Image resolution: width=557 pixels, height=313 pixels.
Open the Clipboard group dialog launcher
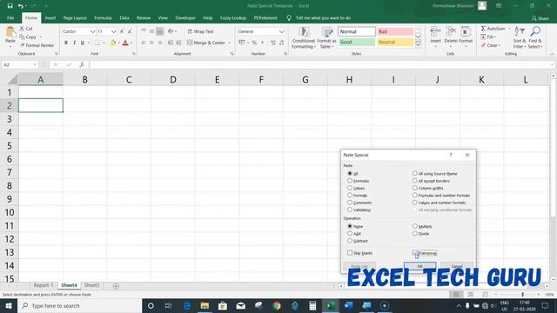click(x=57, y=54)
